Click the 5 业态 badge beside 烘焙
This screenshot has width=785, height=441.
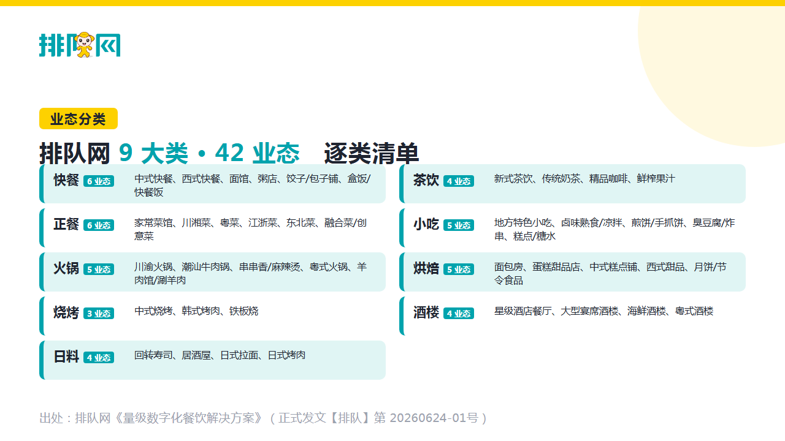tap(459, 269)
